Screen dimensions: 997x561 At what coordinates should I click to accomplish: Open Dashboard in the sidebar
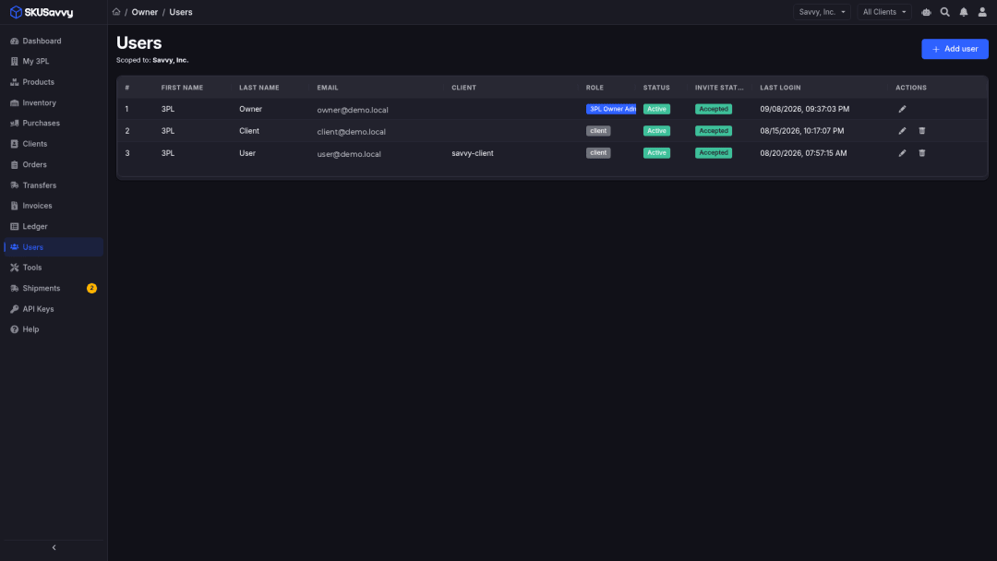pos(54,41)
